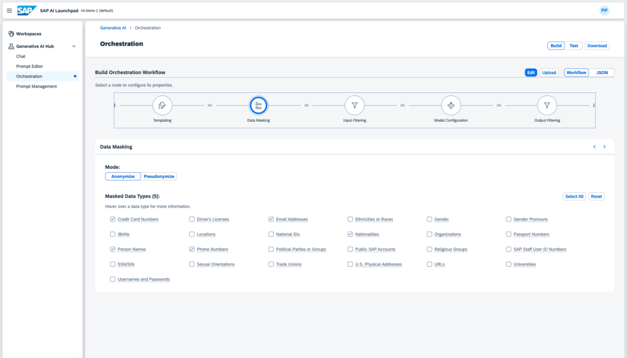Image resolution: width=627 pixels, height=358 pixels.
Task: Switch mode to Anonymize
Action: [122, 177]
